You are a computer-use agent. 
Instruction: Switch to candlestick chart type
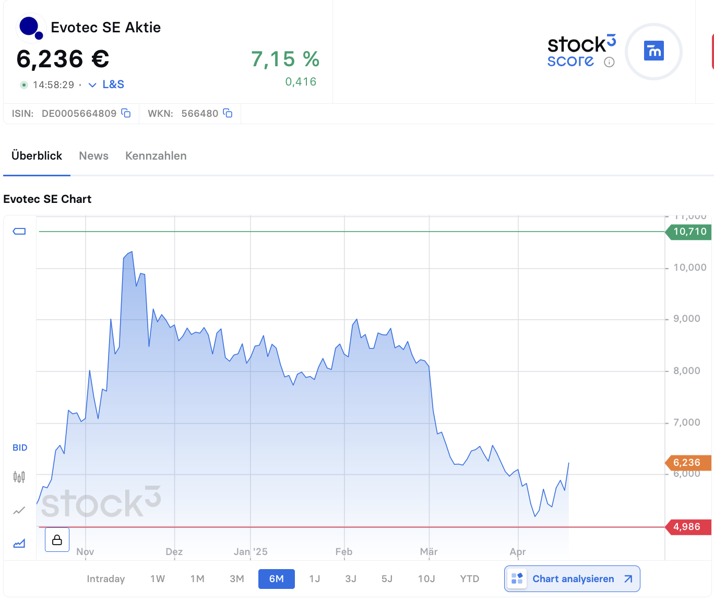pos(19,477)
